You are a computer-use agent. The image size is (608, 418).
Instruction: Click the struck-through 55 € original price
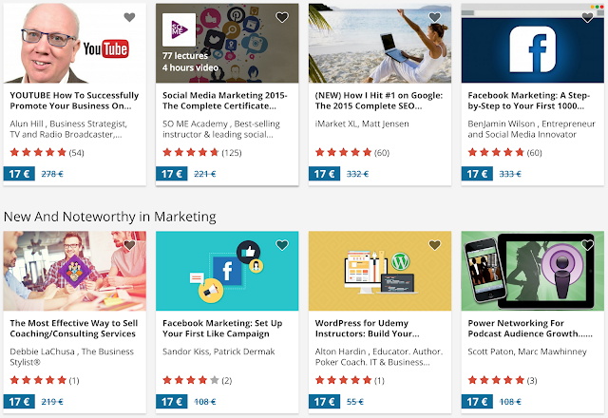pos(355,402)
